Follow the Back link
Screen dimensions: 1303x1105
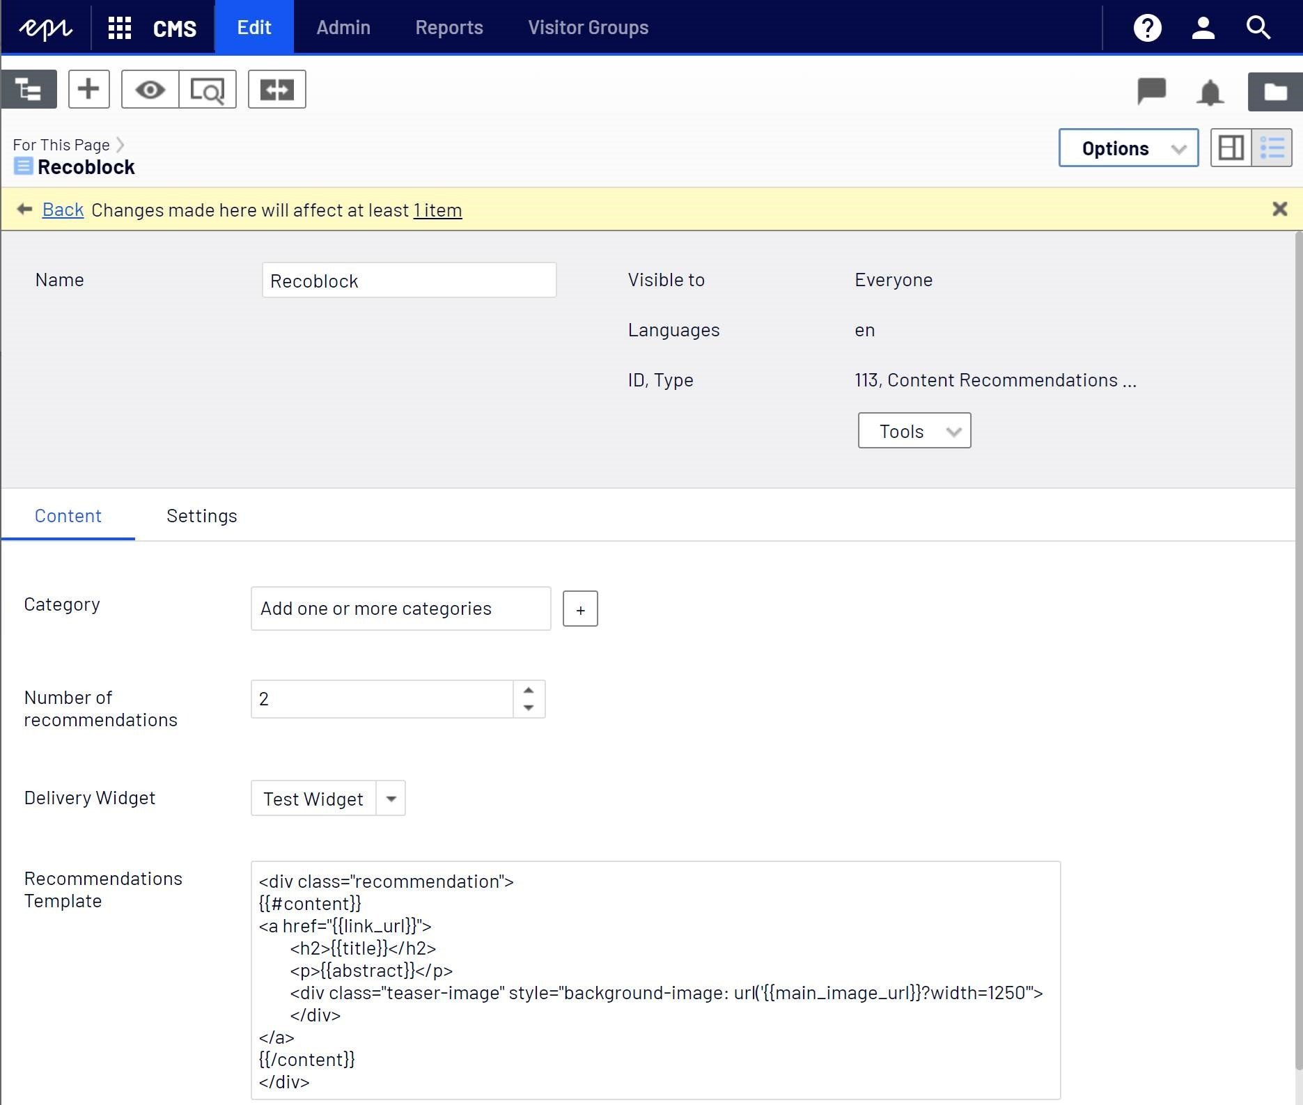[63, 210]
